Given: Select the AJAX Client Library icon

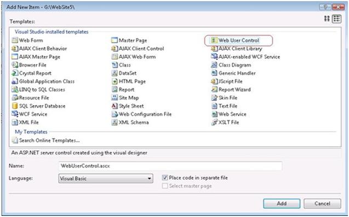Looking at the screenshot, I should pos(214,49).
